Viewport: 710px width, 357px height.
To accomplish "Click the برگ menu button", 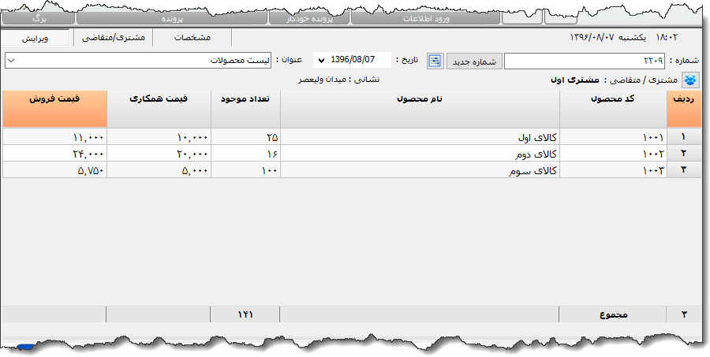I will pos(40,17).
